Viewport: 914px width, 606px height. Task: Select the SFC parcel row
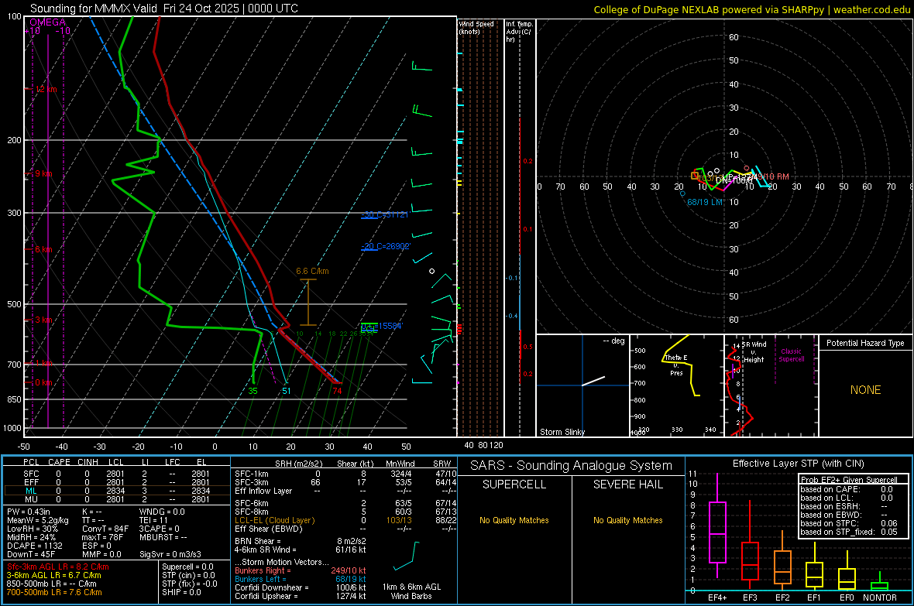click(x=117, y=474)
